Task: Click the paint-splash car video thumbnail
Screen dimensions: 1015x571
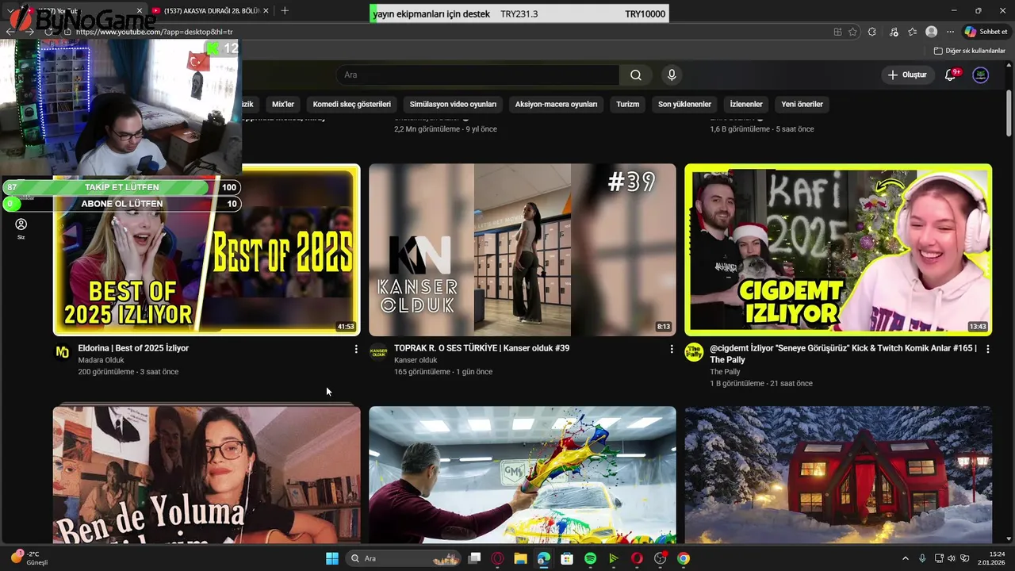Action: tap(523, 474)
